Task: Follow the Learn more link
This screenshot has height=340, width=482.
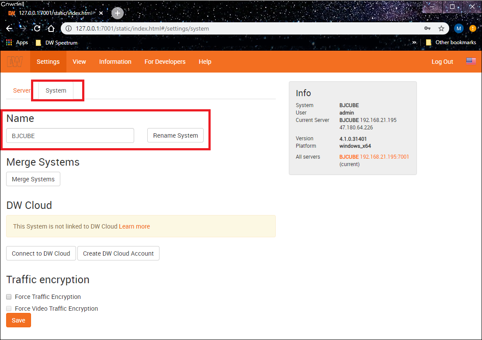Action: (134, 226)
